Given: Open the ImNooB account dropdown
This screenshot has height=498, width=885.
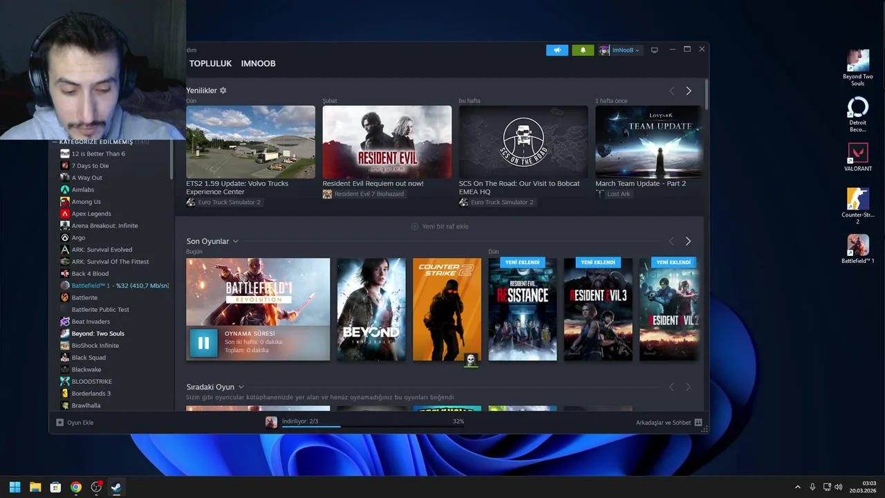Looking at the screenshot, I should pos(619,50).
